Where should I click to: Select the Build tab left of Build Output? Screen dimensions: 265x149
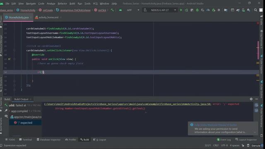tap(7, 99)
